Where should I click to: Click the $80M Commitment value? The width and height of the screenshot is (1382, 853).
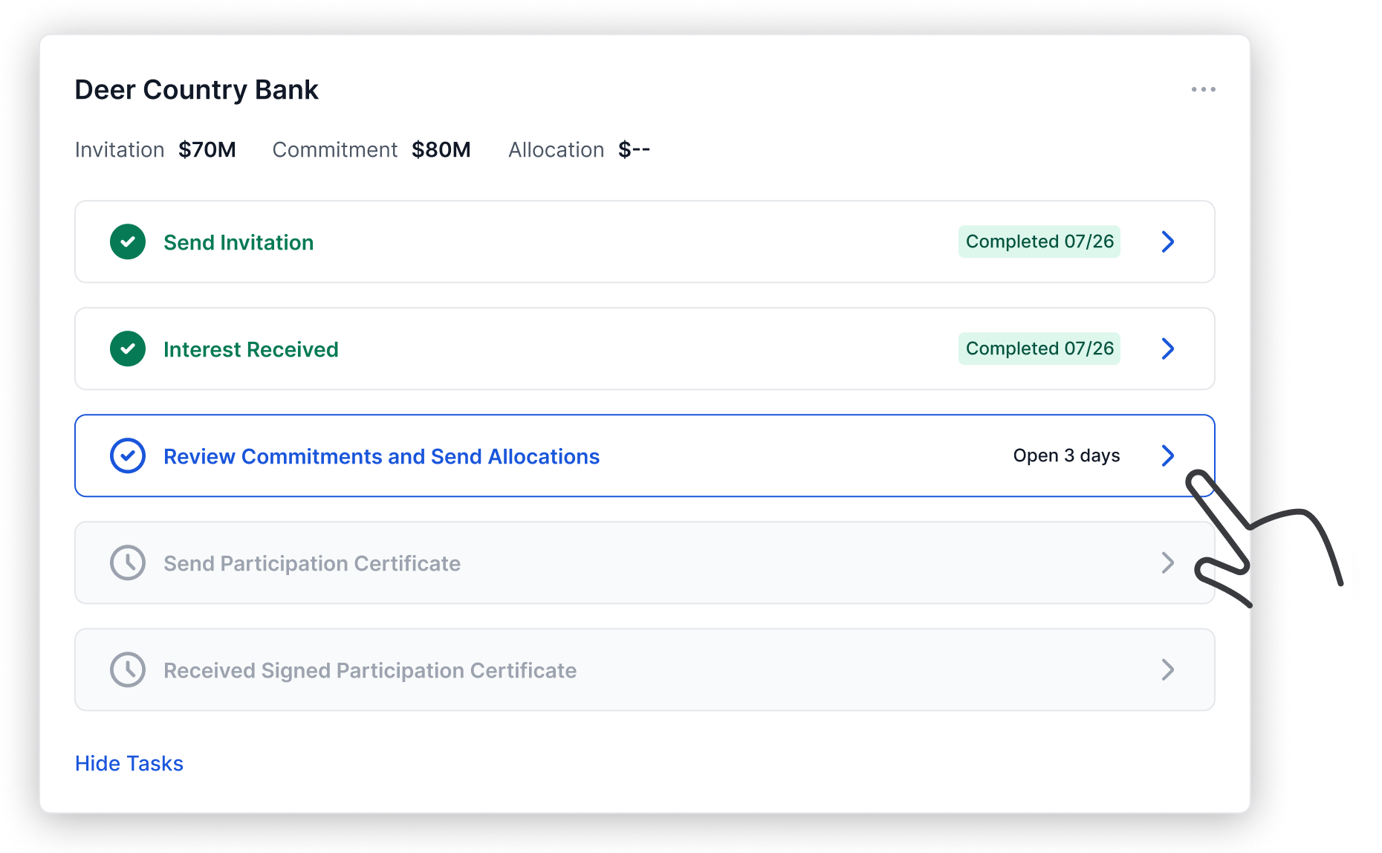(441, 149)
